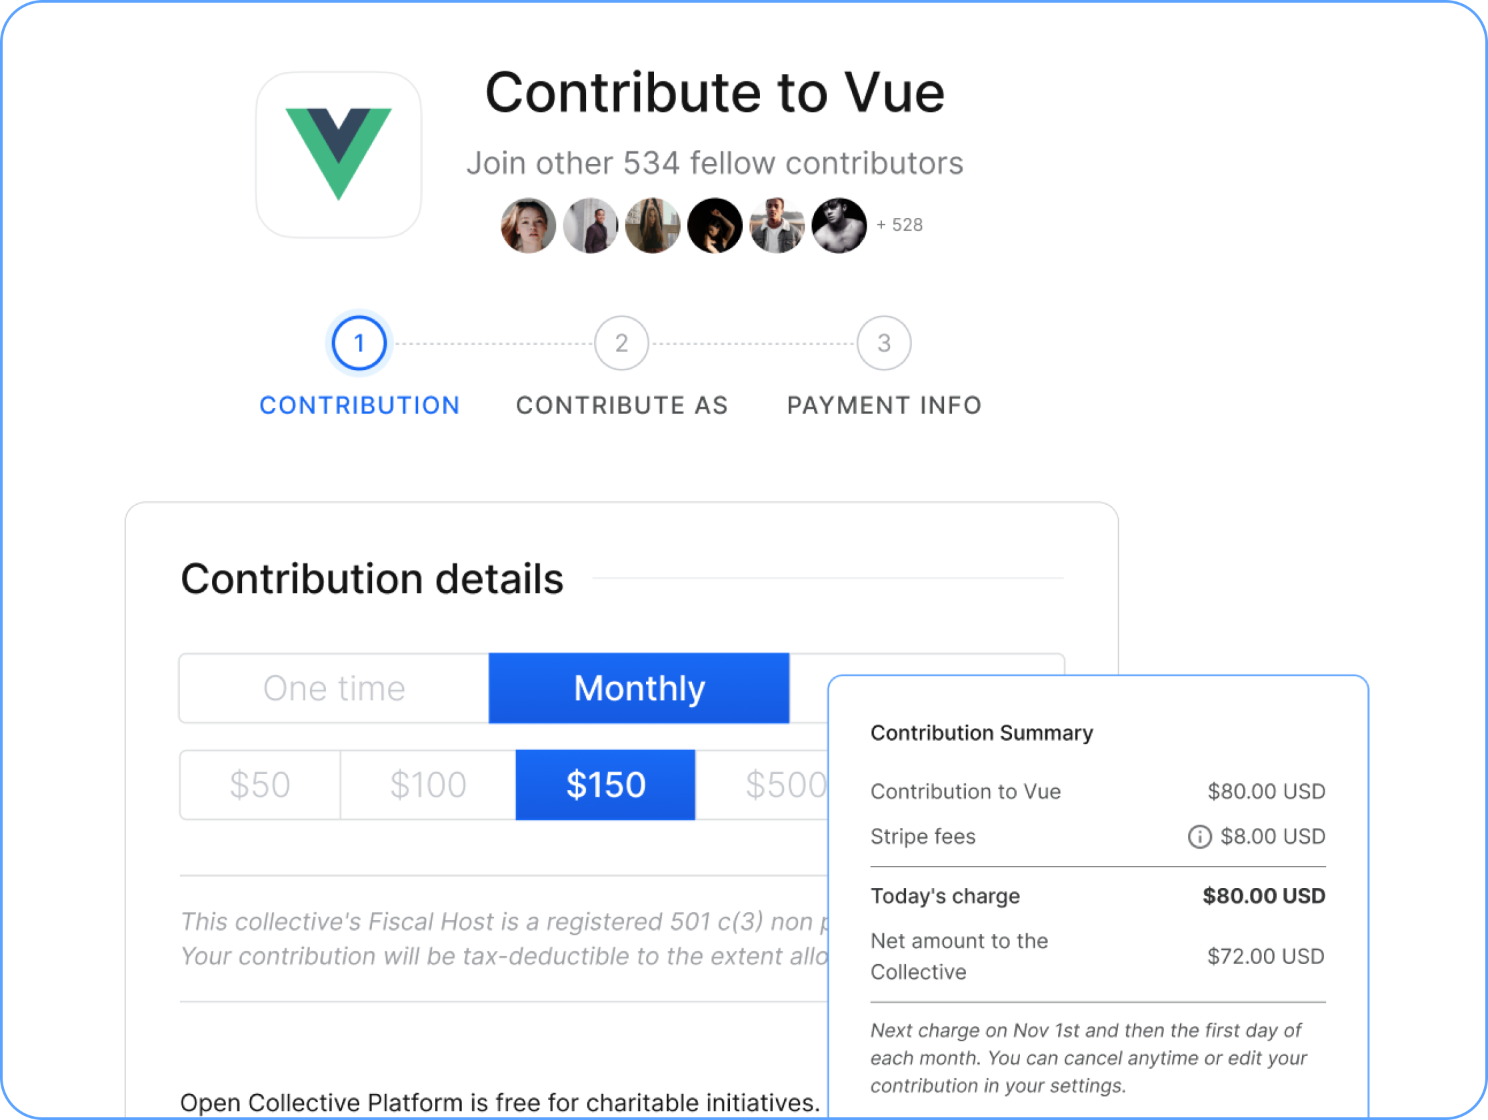Click the Contribution Summary heading
This screenshot has height=1120, width=1488.
[981, 733]
